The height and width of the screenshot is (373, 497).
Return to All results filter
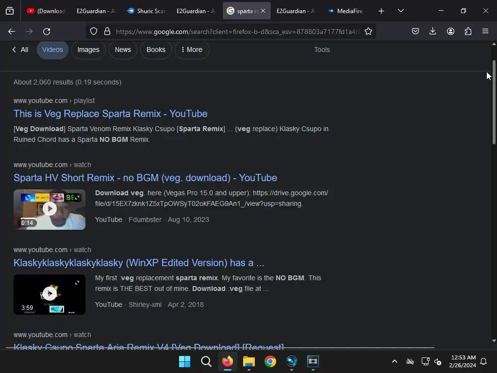[20, 50]
